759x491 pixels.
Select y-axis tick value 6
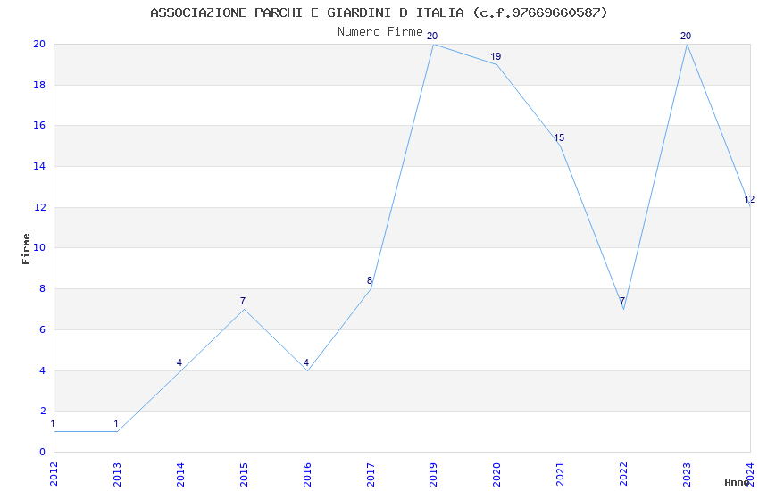coord(43,329)
